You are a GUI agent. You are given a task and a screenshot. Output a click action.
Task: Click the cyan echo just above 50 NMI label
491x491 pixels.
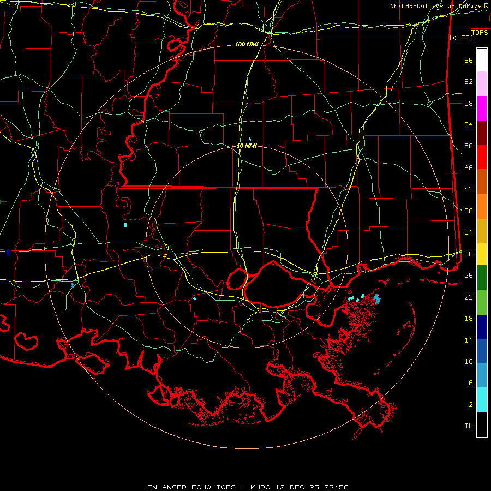(249, 139)
